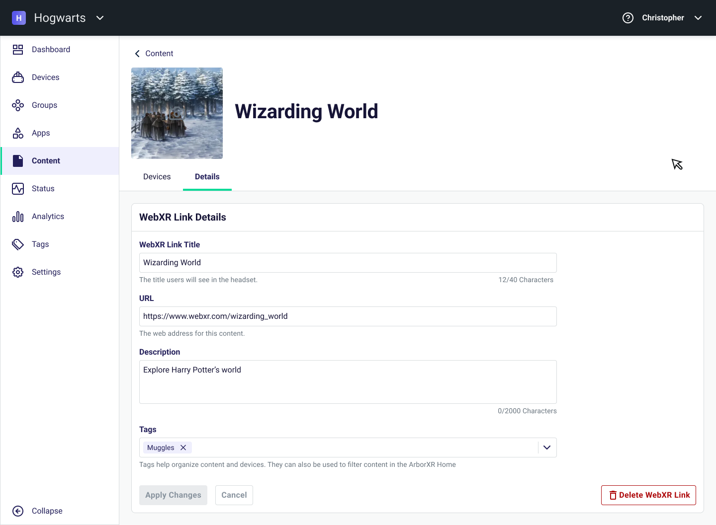Click 'The title users will see' helper text
This screenshot has width=716, height=525.
[198, 280]
